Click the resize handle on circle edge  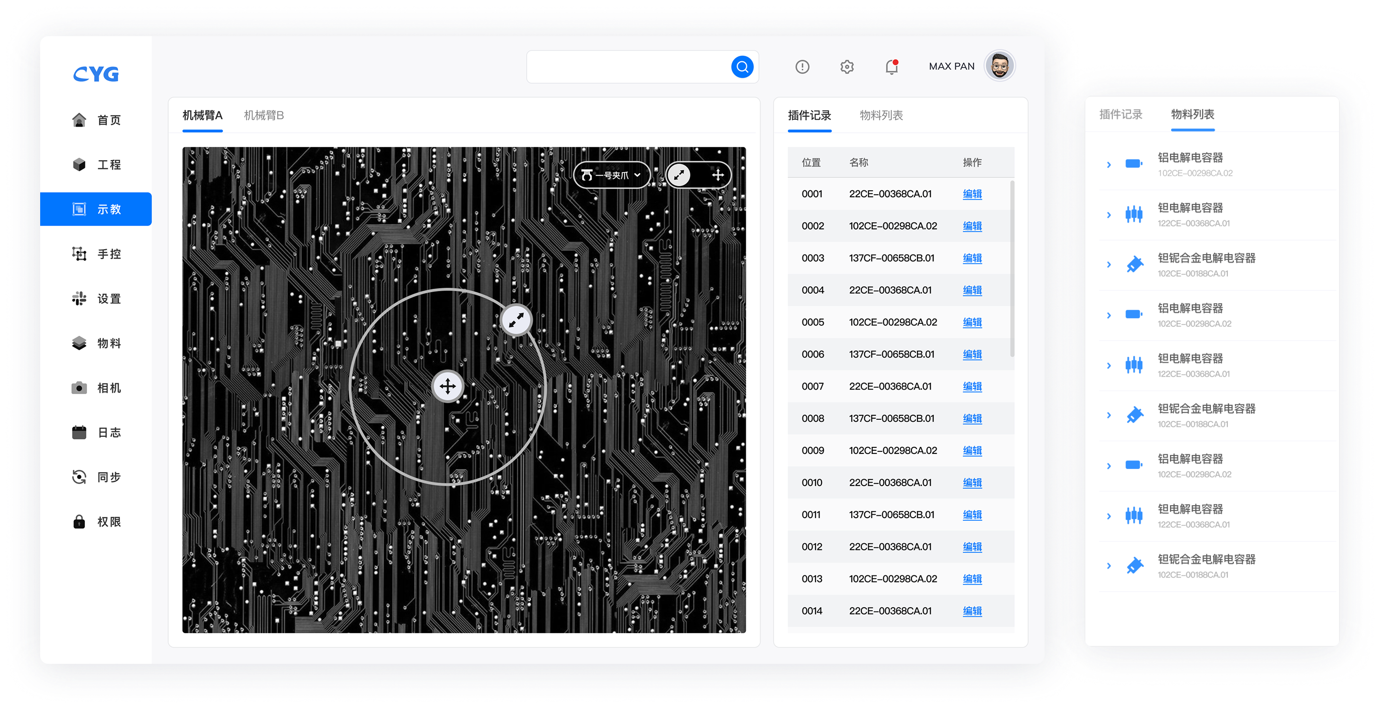pyautogui.click(x=516, y=320)
